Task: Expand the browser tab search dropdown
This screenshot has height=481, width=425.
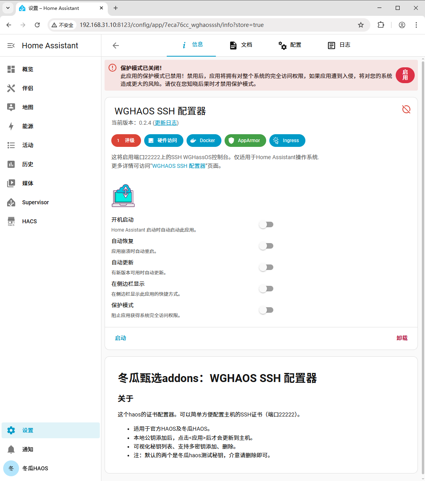Action: point(8,8)
